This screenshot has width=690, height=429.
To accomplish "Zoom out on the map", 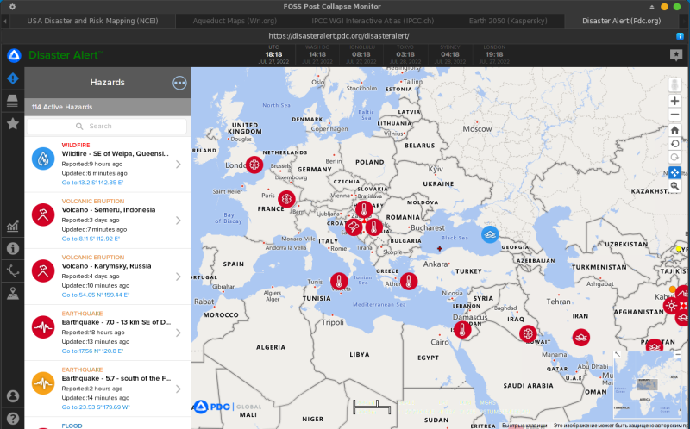I will (674, 115).
